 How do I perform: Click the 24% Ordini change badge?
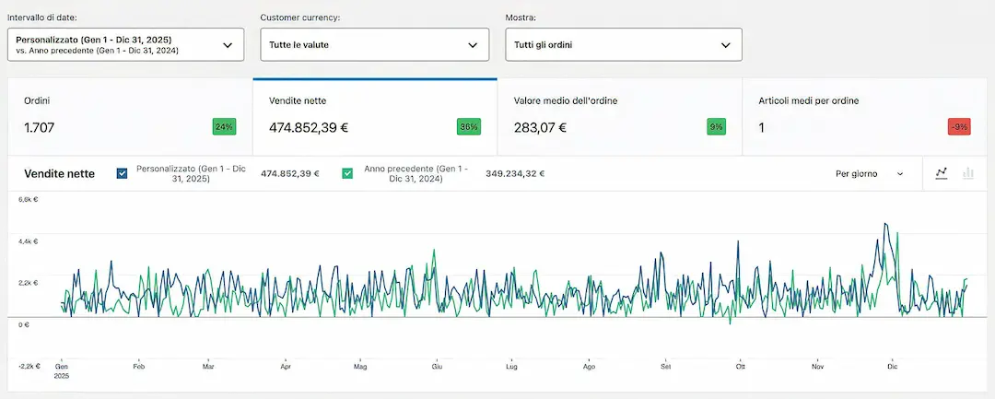[224, 127]
